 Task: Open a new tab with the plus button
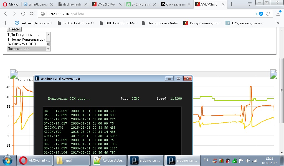(x=231, y=4)
